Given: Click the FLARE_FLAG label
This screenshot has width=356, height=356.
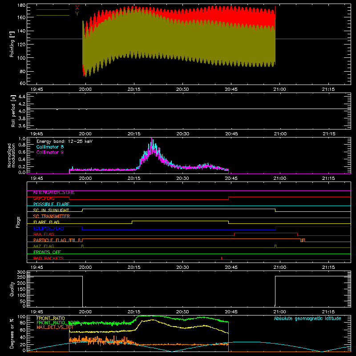Looking at the screenshot, I should 46,222.
